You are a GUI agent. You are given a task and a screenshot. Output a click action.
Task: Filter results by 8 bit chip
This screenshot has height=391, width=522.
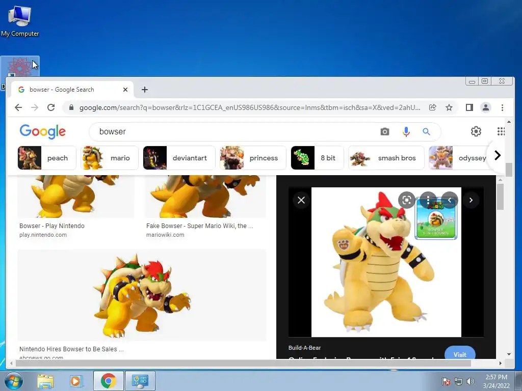[x=317, y=158]
